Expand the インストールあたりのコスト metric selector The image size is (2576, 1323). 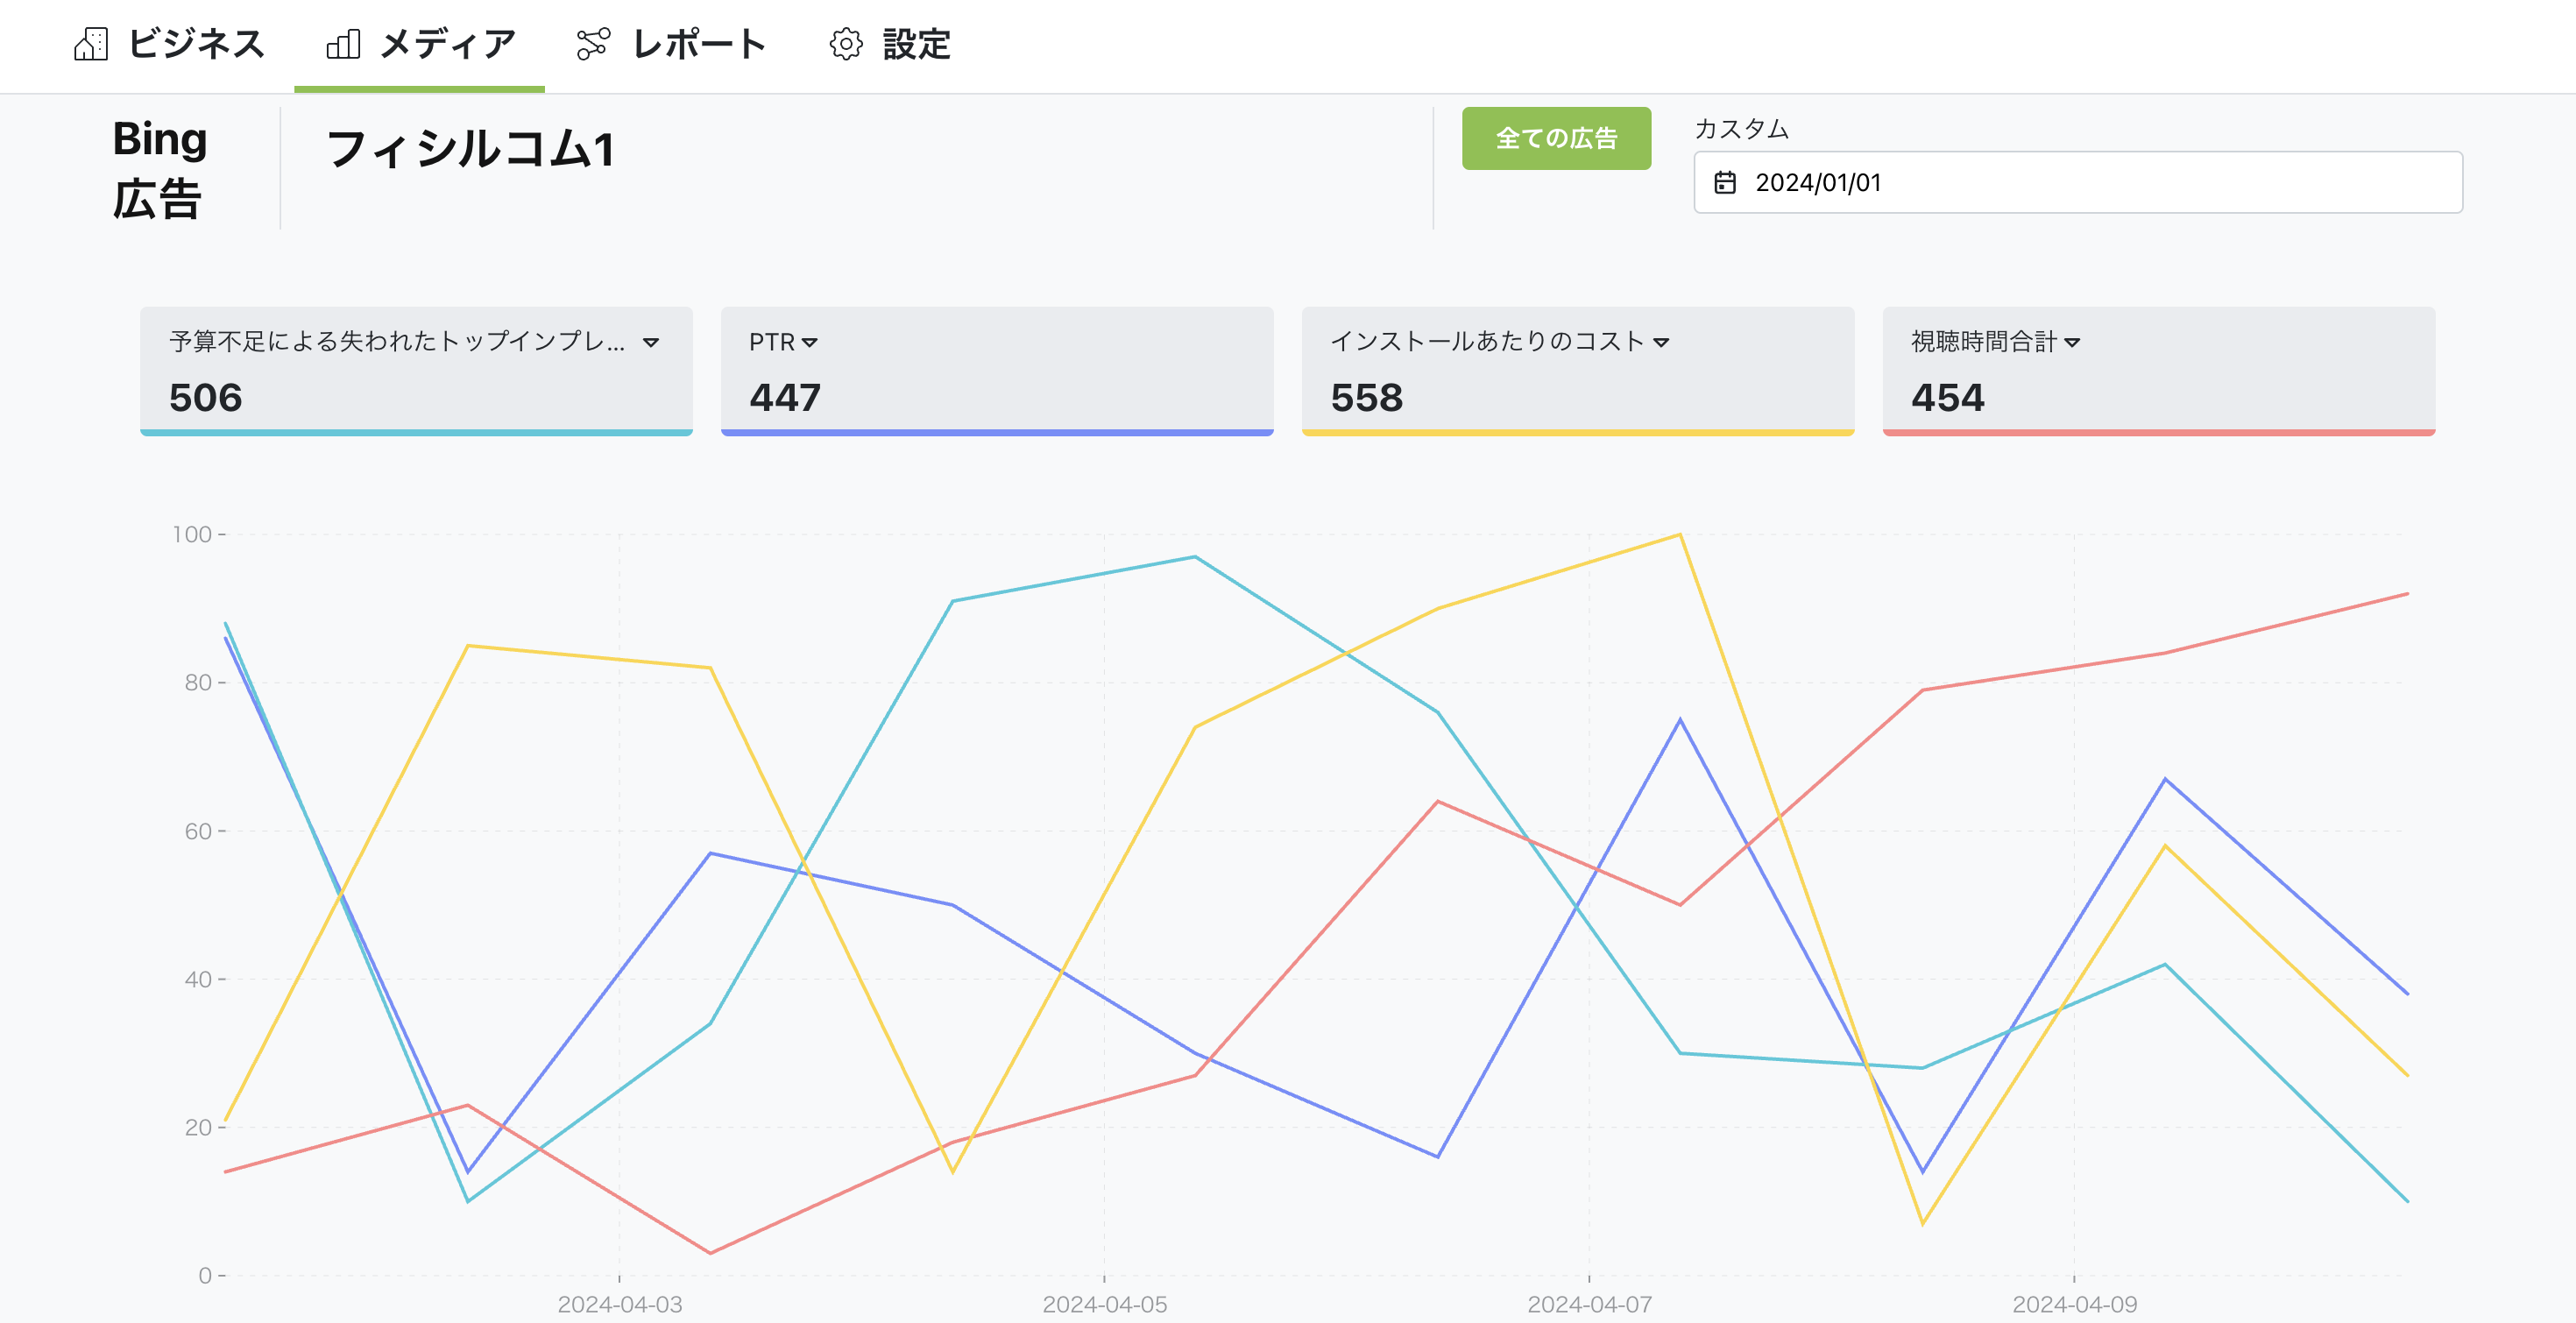click(x=1663, y=341)
